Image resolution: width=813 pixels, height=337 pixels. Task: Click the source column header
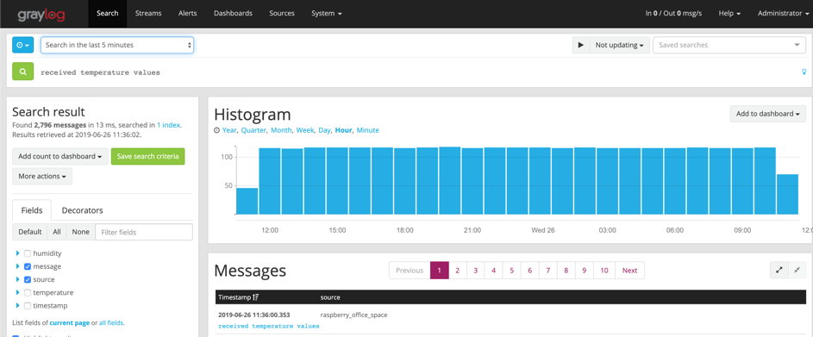330,297
